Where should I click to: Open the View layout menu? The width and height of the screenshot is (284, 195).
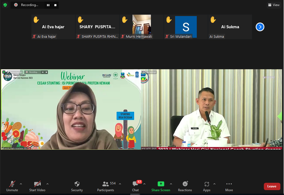click(x=274, y=5)
